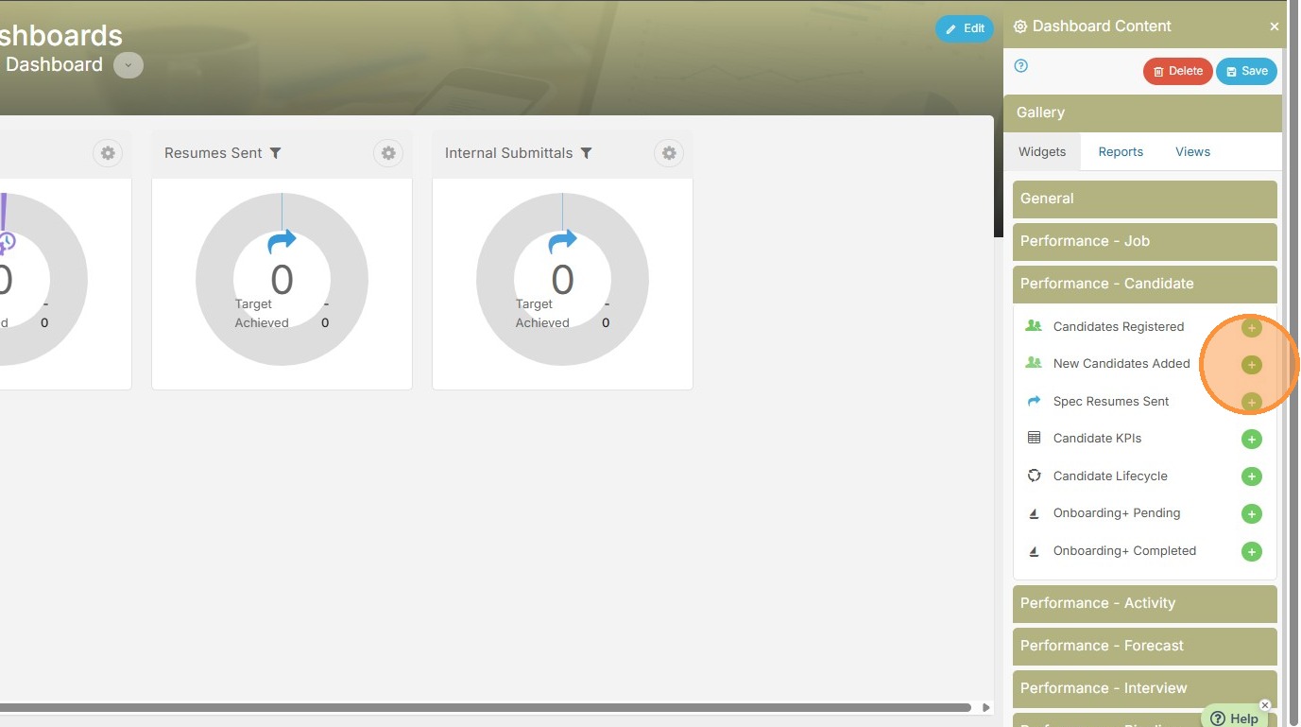Click the Spec Resumes Sent label
This screenshot has height=727, width=1301.
pyautogui.click(x=1111, y=402)
